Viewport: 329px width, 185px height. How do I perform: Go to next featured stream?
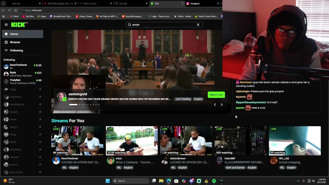coord(222,105)
